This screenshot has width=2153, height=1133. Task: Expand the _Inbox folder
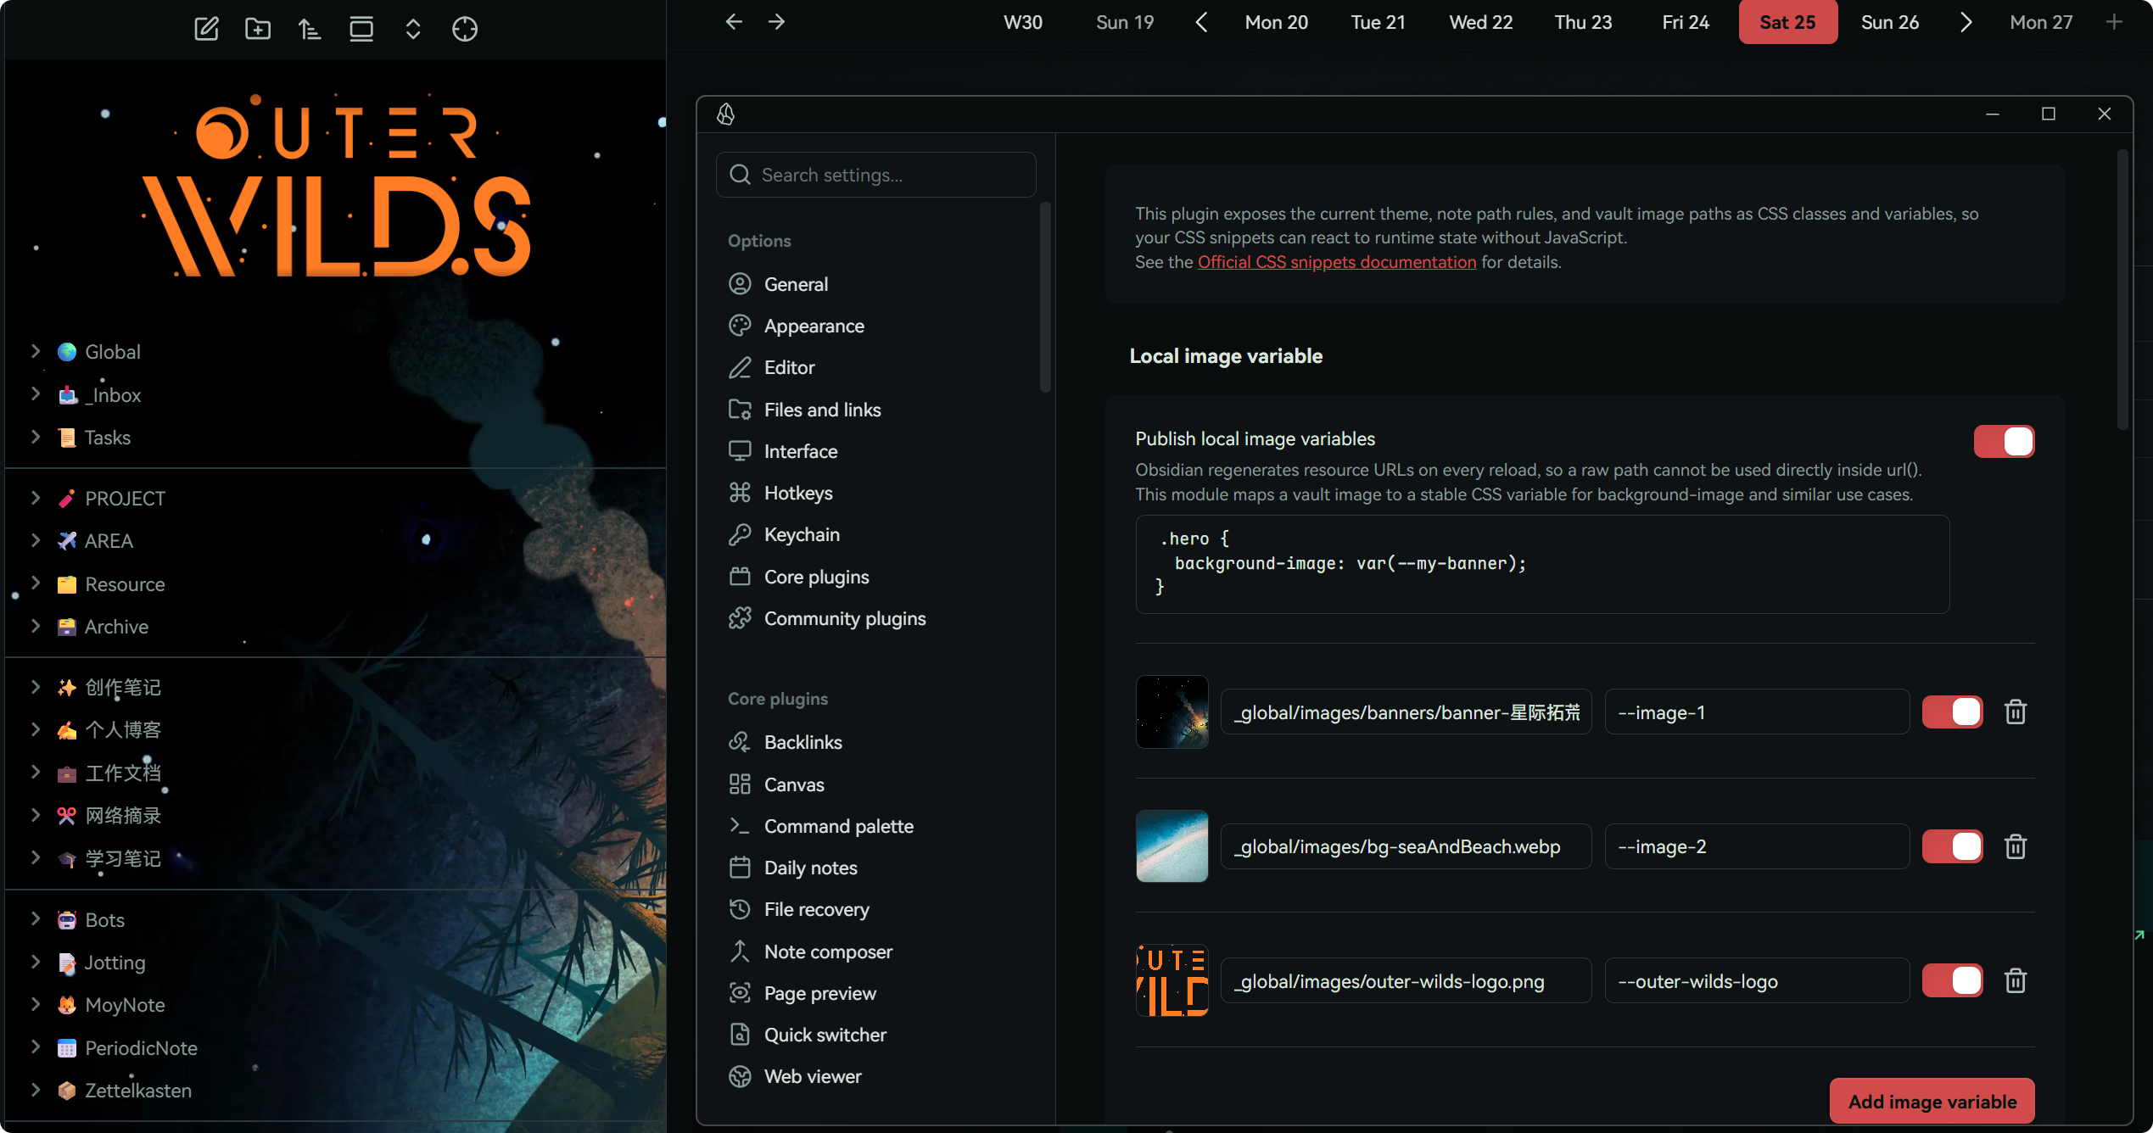click(x=36, y=393)
